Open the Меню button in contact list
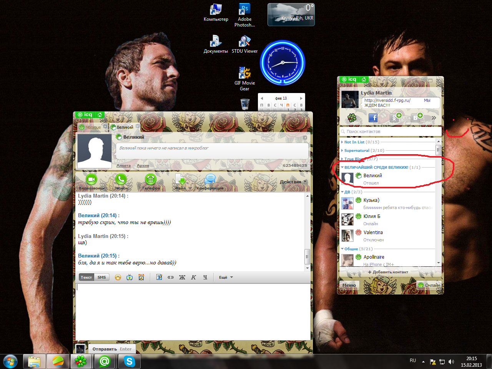Viewport: 492px width, 369px height. click(349, 285)
